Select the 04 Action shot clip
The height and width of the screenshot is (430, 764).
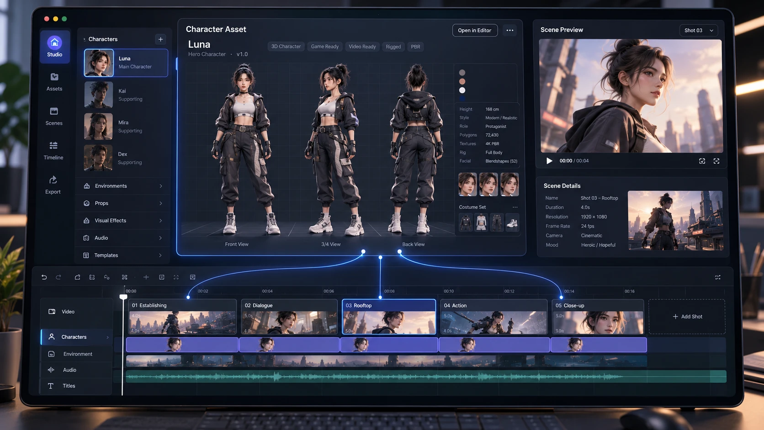pyautogui.click(x=493, y=317)
